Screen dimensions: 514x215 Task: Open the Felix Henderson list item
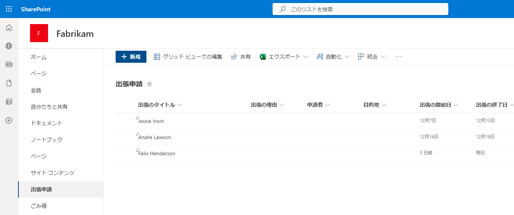157,153
